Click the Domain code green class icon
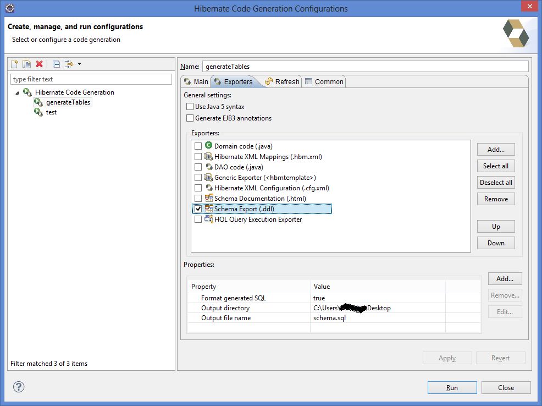This screenshot has width=542, height=406. coord(208,146)
